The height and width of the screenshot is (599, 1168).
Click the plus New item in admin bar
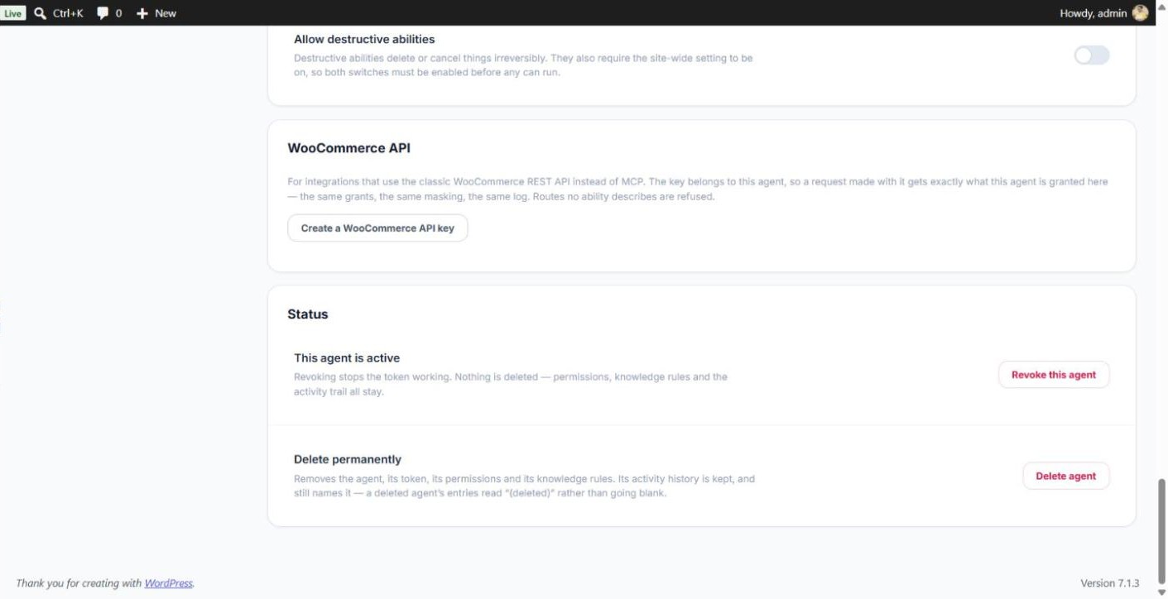point(156,13)
